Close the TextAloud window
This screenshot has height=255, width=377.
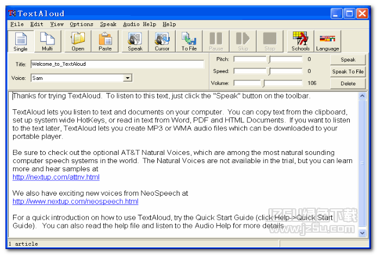pyautogui.click(x=362, y=13)
